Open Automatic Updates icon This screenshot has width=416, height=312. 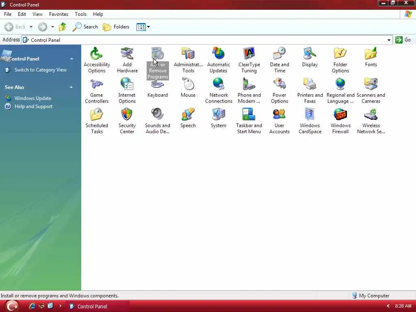pos(218,60)
